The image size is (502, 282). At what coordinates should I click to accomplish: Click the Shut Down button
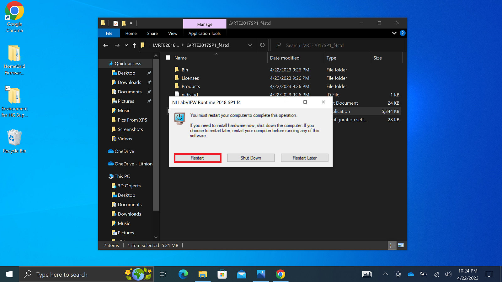point(251,158)
